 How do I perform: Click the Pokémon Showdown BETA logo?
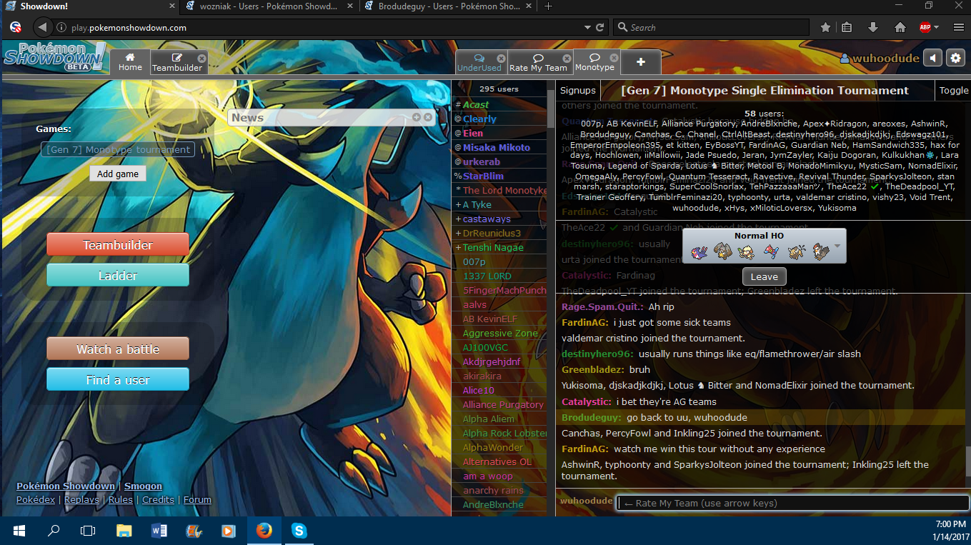[55, 56]
